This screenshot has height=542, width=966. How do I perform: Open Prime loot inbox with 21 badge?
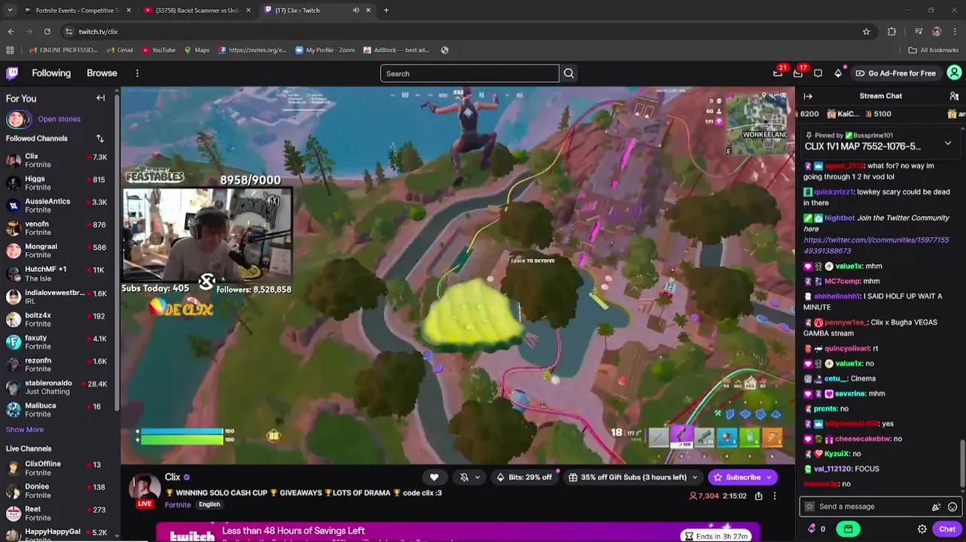pyautogui.click(x=778, y=73)
